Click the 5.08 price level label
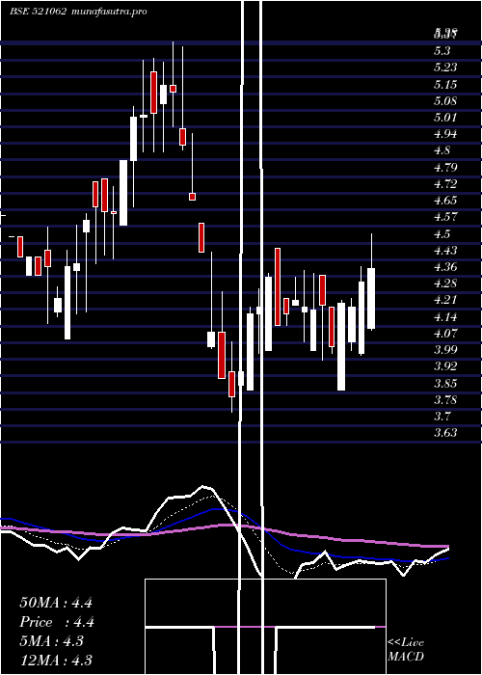Image resolution: width=482 pixels, height=675 pixels. pyautogui.click(x=445, y=101)
